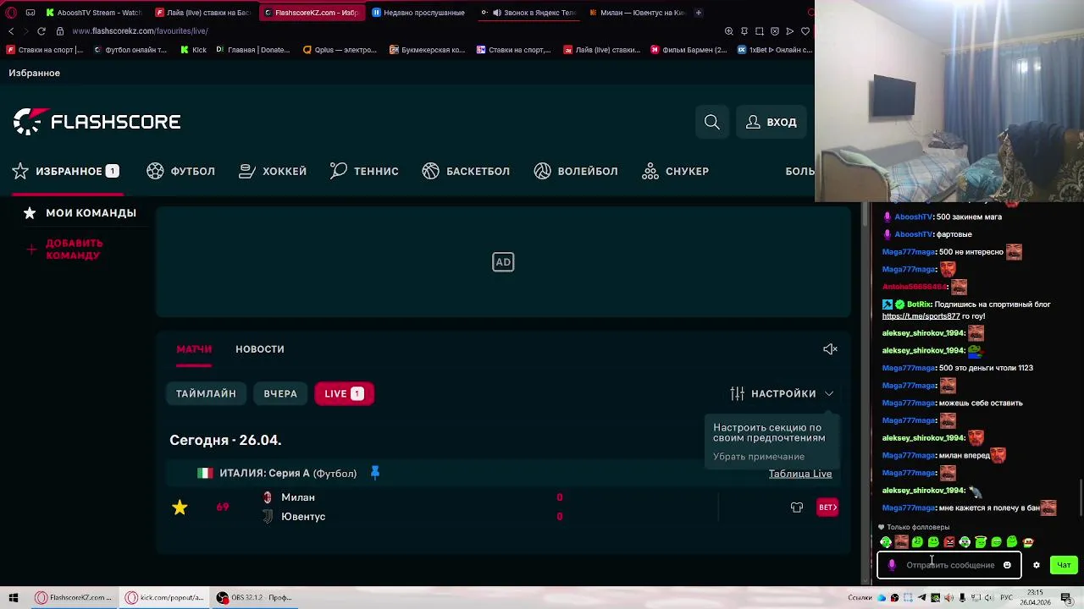Click the browser zoom magnifier icon in address bar
Viewport: 1084px width, 609px height.
[729, 31]
